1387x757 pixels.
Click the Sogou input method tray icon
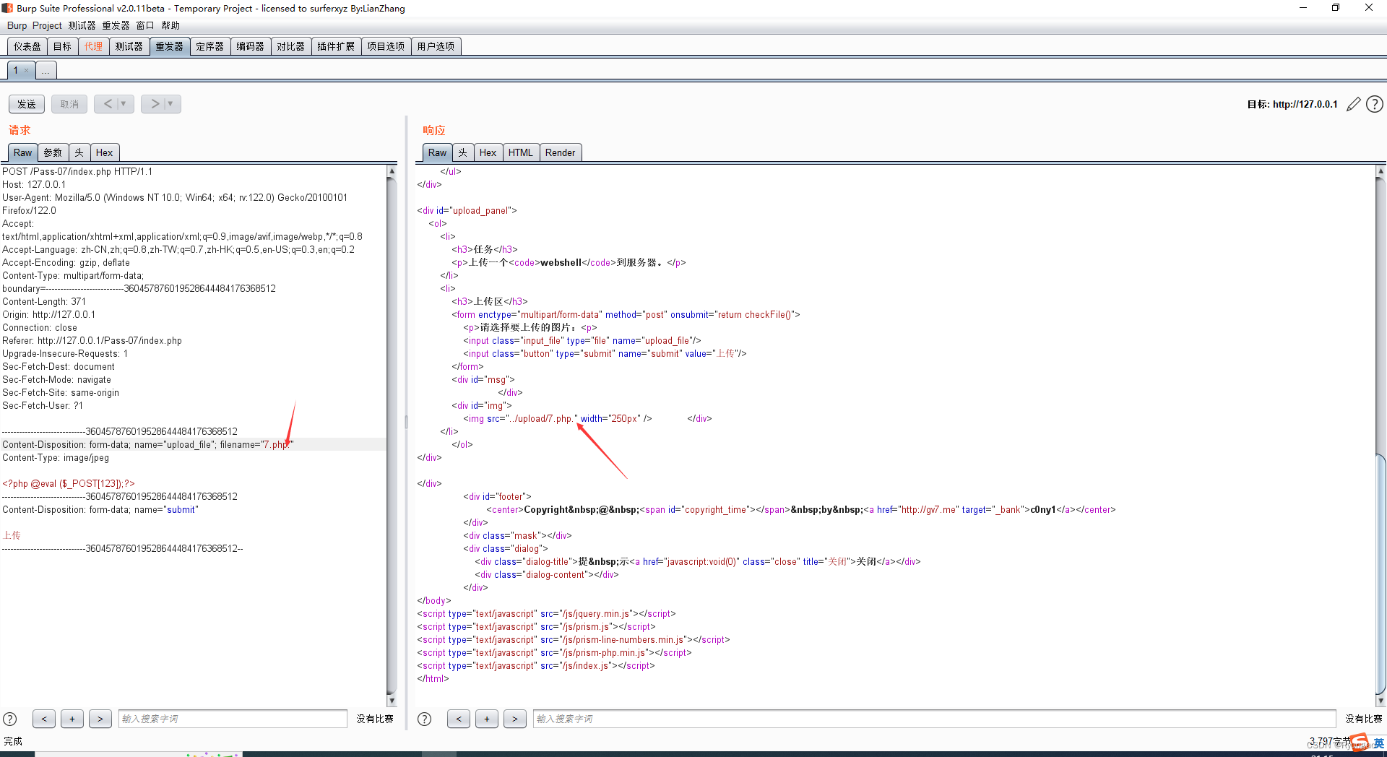[1360, 743]
